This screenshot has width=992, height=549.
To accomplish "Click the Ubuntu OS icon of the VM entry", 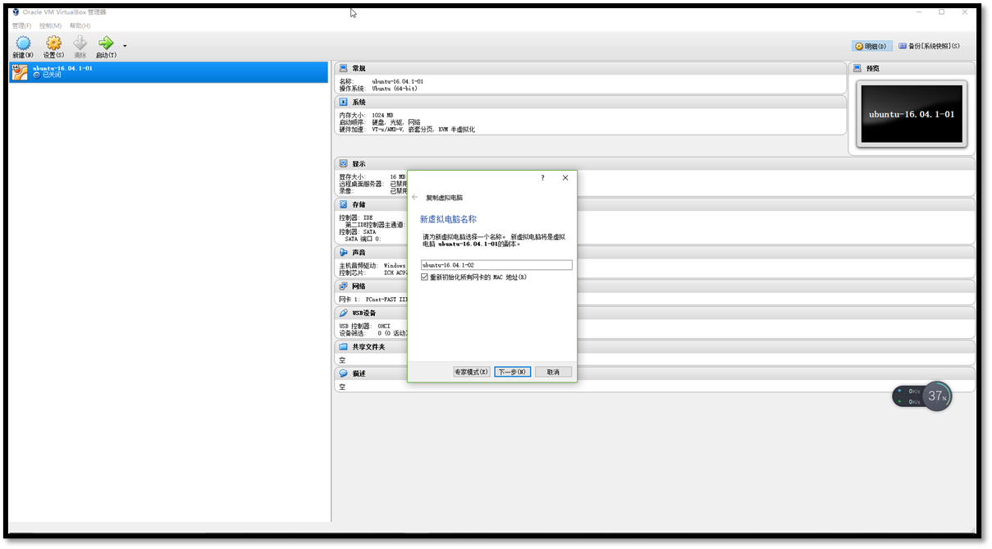I will click(20, 72).
